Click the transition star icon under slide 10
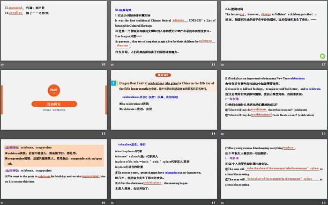Image resolution: width=328 pixels, height=205 pixels. tap(3, 65)
